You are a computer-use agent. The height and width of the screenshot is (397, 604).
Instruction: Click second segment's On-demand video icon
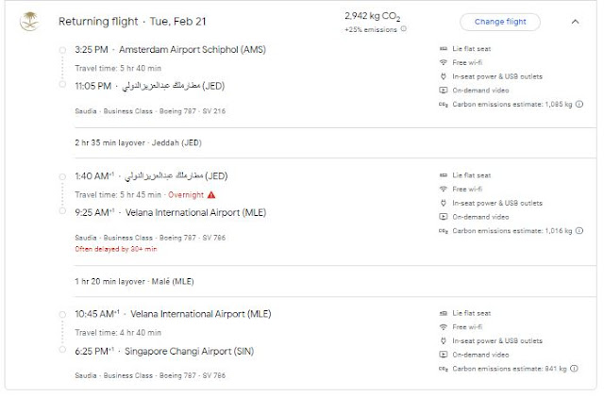click(444, 216)
